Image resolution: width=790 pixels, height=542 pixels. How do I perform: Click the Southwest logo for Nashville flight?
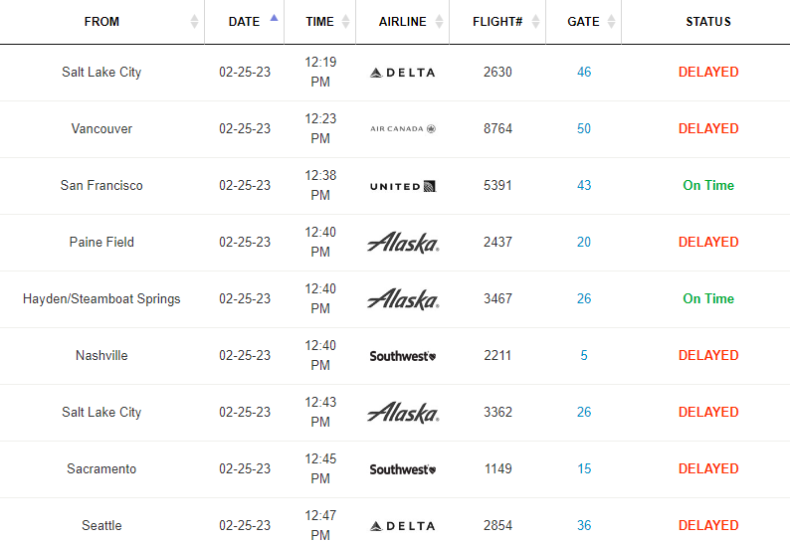pos(402,356)
